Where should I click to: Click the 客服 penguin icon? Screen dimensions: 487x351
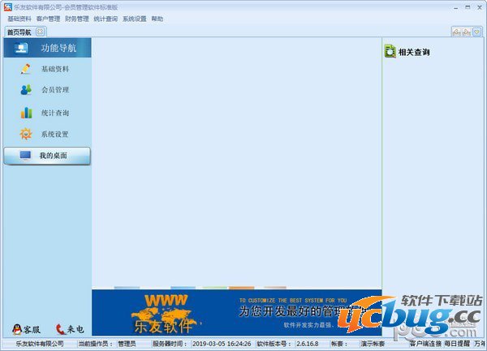tap(16, 329)
